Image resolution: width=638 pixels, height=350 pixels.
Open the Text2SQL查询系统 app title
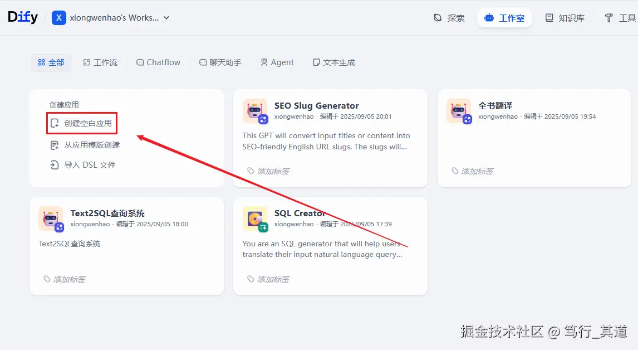(107, 213)
